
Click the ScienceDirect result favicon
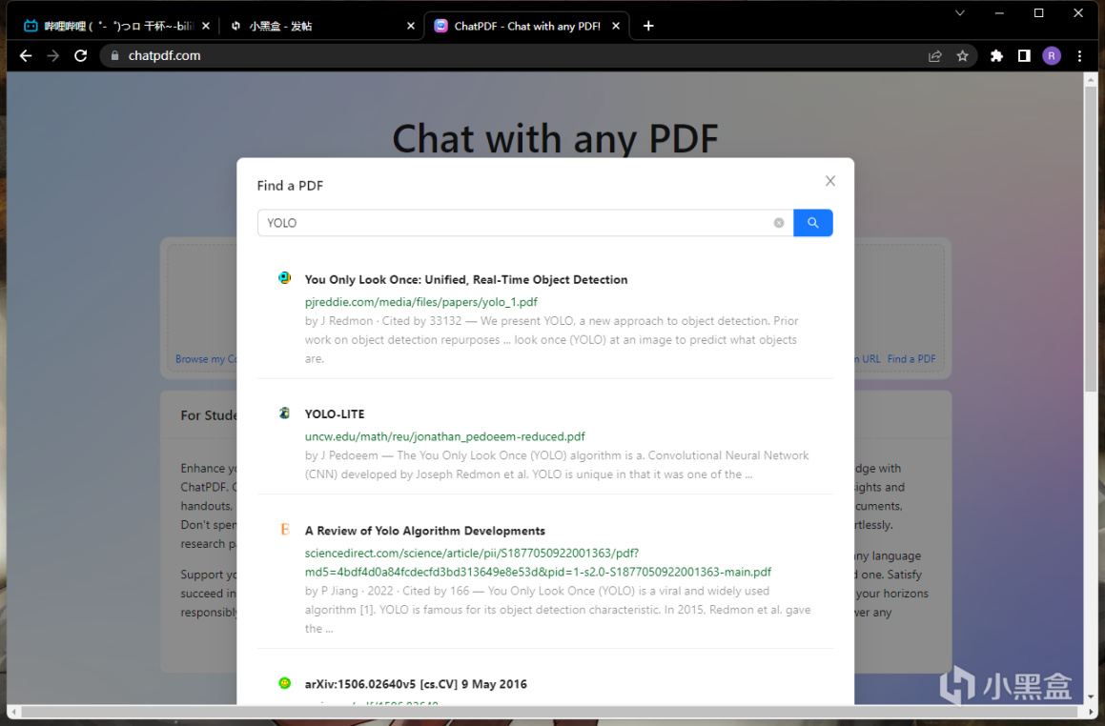285,529
